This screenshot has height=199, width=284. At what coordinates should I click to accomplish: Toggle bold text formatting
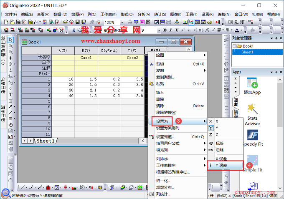[x=165, y=30]
